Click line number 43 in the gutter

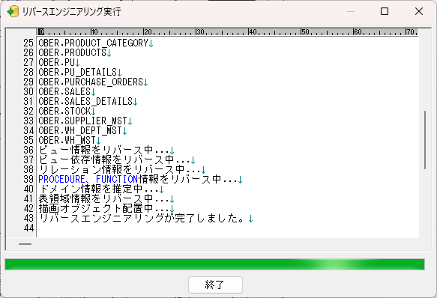[28, 219]
